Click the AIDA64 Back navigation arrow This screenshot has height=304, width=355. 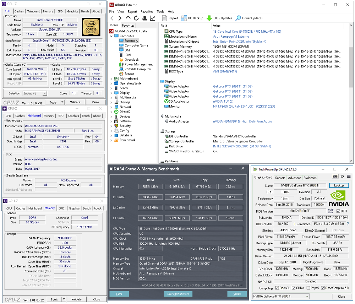[x=112, y=18]
